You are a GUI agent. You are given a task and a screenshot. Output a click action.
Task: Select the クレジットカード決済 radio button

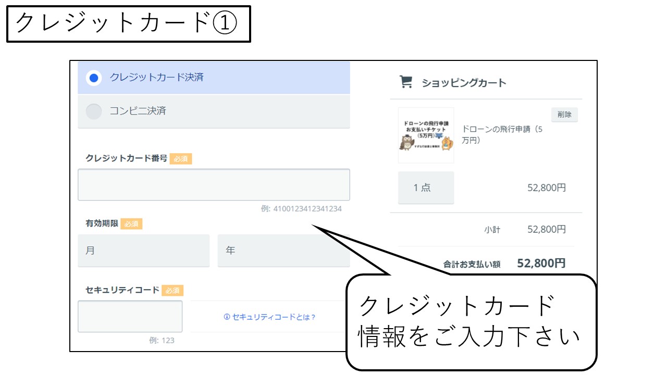click(x=94, y=78)
